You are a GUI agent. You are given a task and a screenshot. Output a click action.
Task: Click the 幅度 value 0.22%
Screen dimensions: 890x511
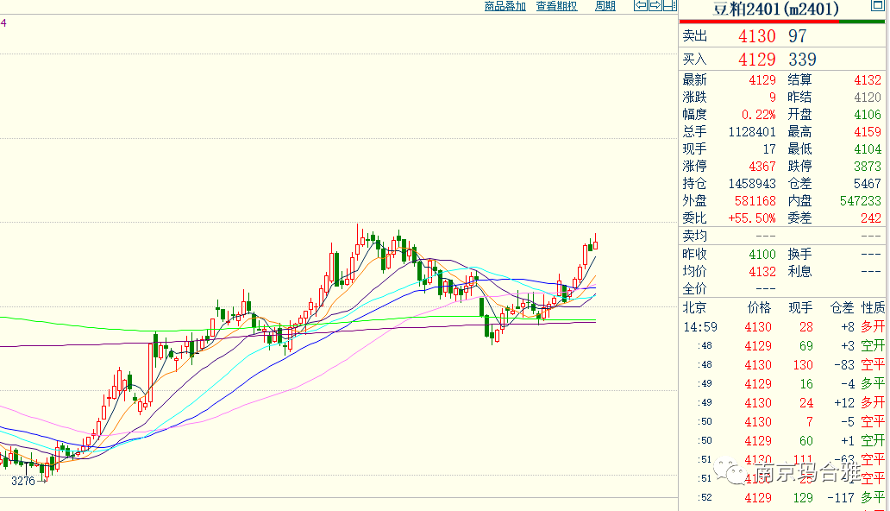(758, 115)
